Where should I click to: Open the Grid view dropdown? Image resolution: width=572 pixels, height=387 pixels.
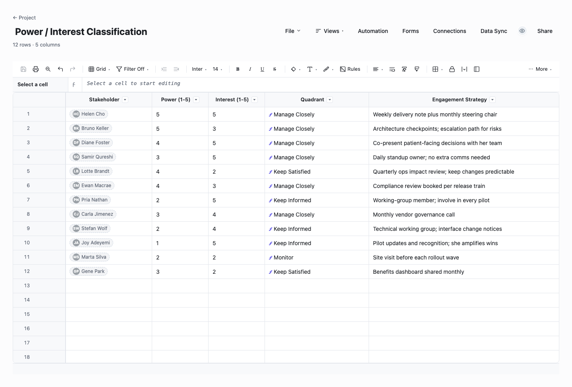tap(99, 69)
